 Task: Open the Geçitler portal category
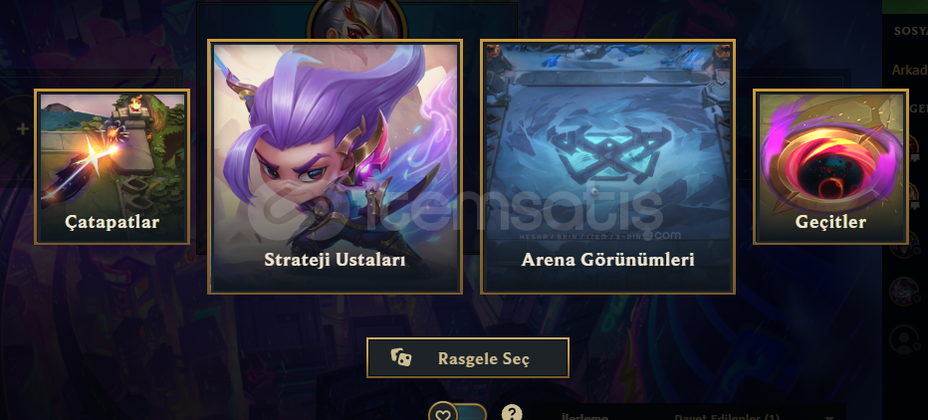830,166
